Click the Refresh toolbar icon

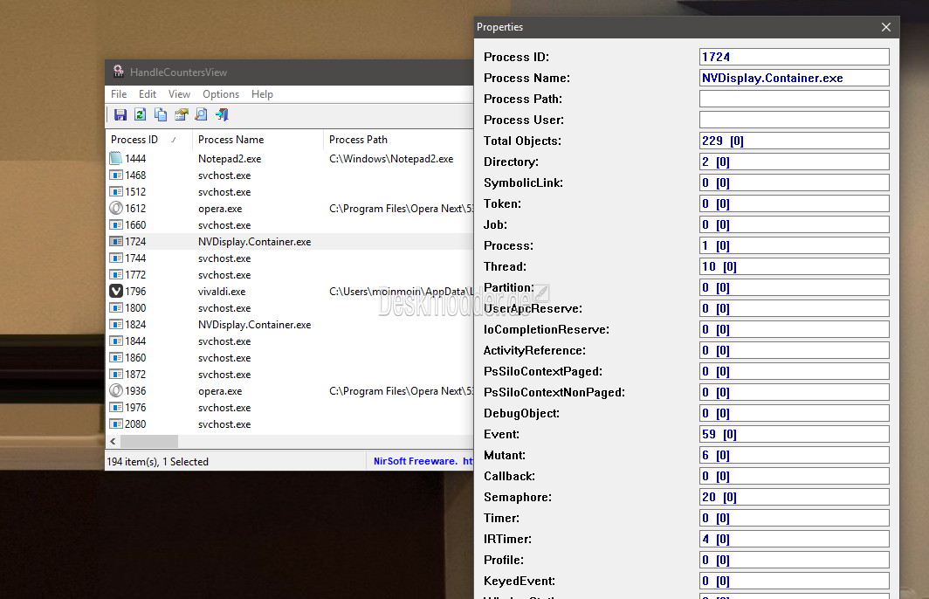(x=141, y=114)
